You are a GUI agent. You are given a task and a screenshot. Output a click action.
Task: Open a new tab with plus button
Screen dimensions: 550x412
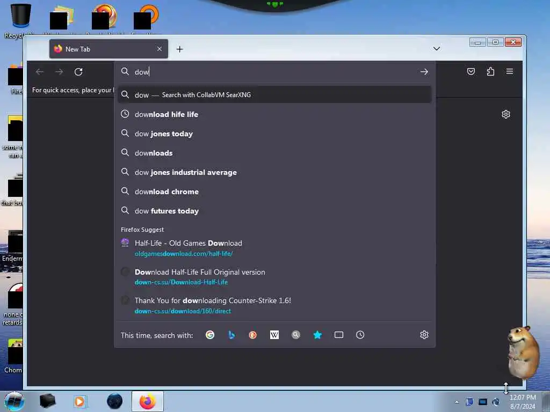(179, 49)
